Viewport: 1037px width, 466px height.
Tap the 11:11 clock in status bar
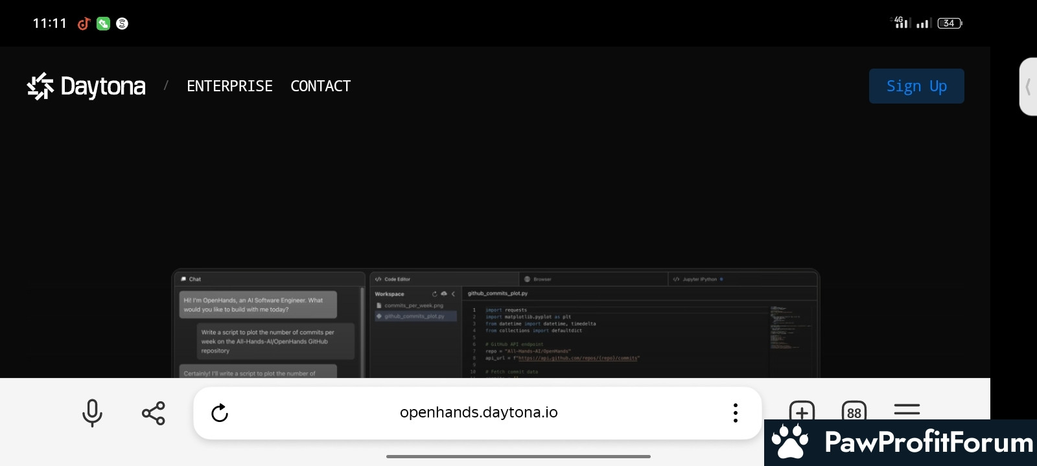tap(50, 23)
